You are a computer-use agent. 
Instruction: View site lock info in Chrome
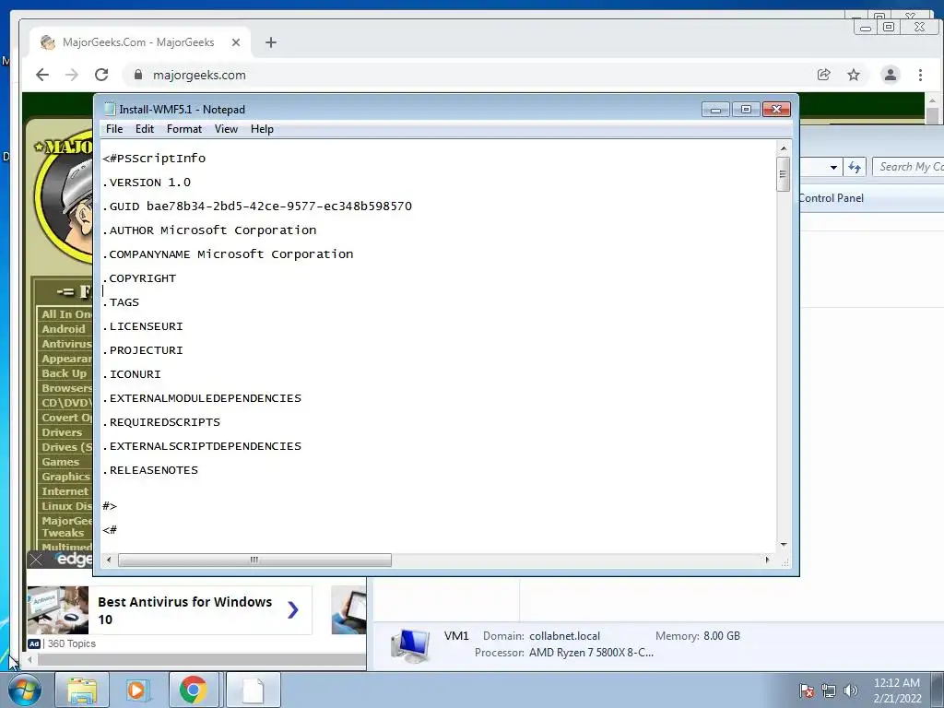[138, 75]
